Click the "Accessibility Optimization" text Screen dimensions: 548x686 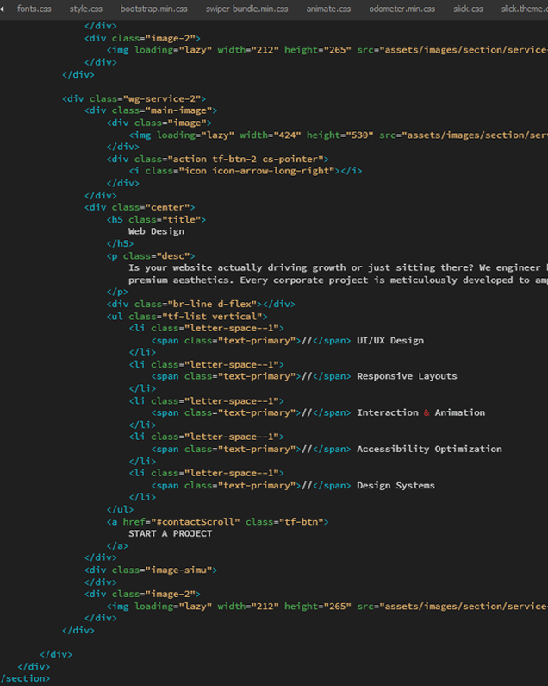click(x=429, y=449)
